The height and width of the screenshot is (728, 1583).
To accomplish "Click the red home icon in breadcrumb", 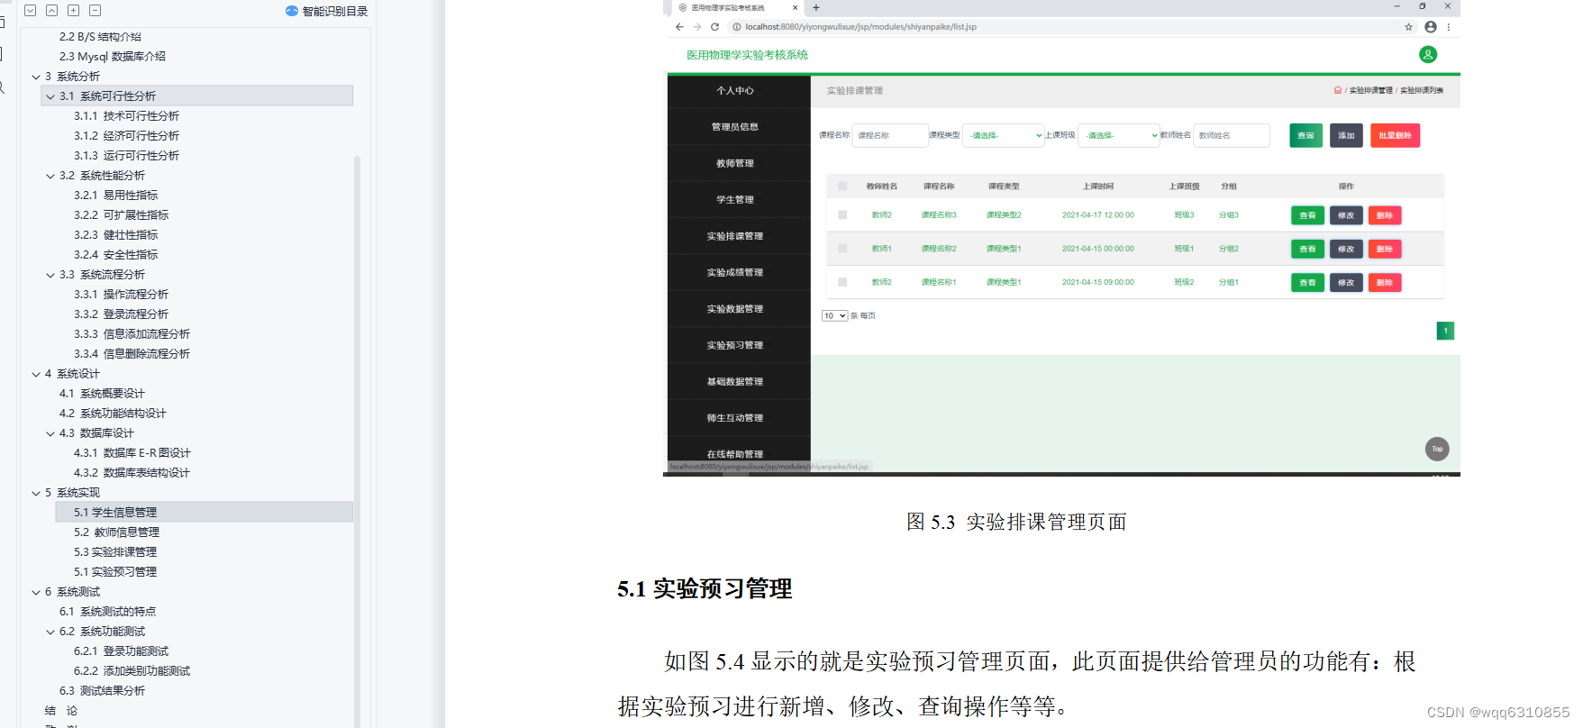I will click(1338, 90).
